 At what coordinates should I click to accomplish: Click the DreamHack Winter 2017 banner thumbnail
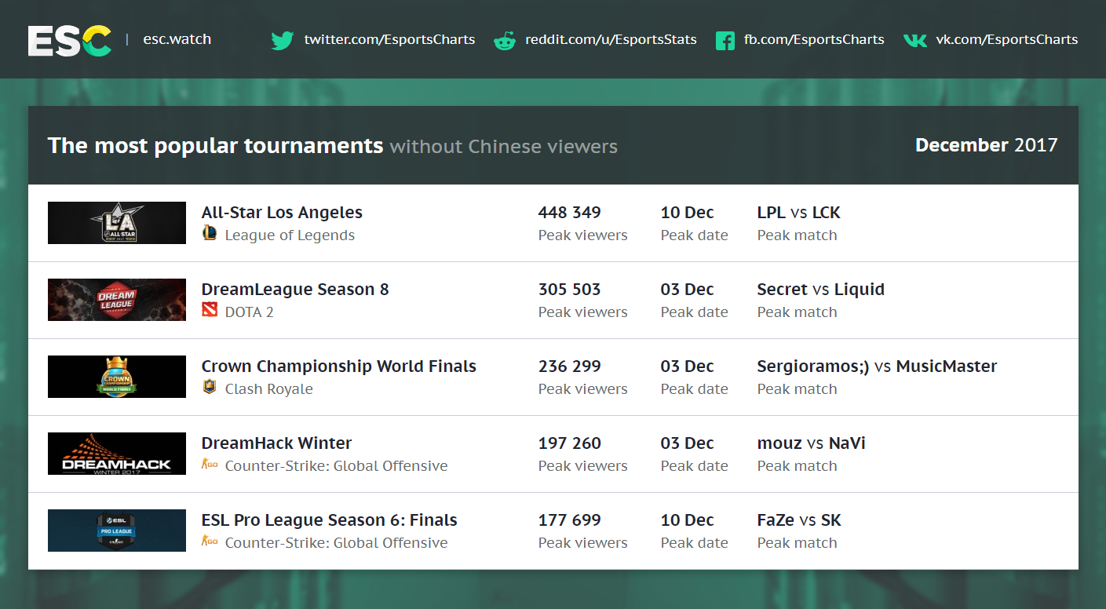click(117, 454)
